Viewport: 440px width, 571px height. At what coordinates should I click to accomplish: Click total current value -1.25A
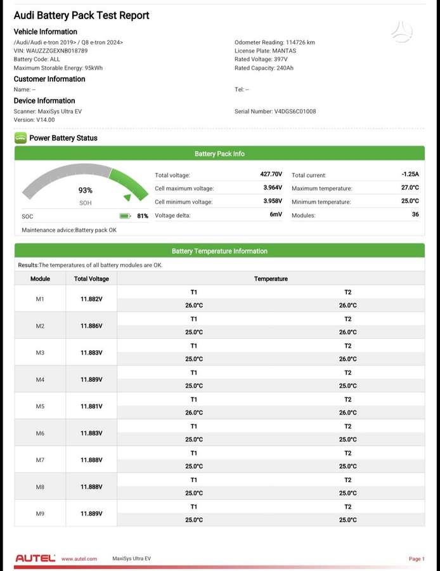click(x=410, y=174)
